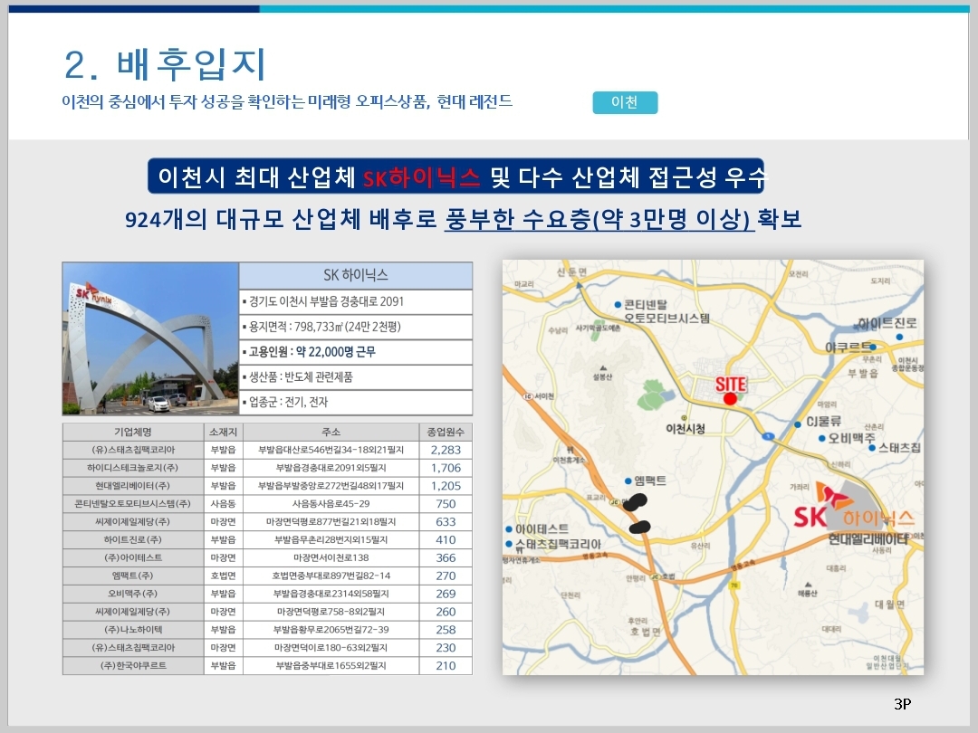Select the 410 employee count
The image size is (978, 733).
point(446,539)
